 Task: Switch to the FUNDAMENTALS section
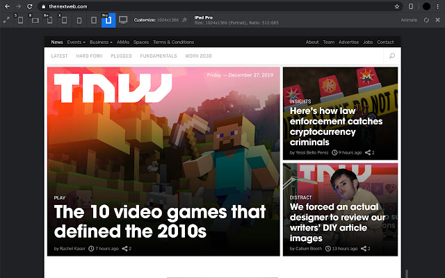(x=159, y=56)
